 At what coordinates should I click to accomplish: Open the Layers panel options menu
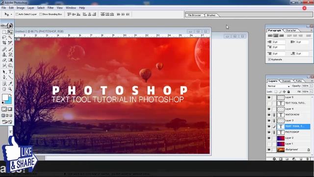[x=312, y=81]
